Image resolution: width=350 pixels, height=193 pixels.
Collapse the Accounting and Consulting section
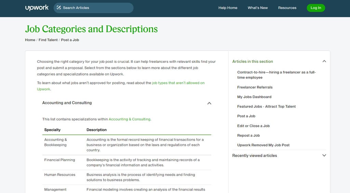click(209, 103)
